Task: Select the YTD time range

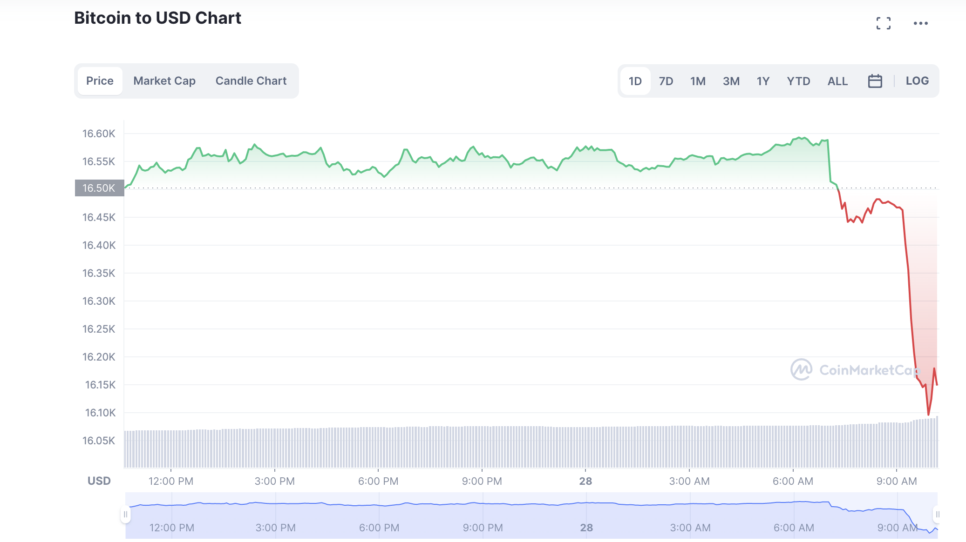Action: (x=798, y=81)
